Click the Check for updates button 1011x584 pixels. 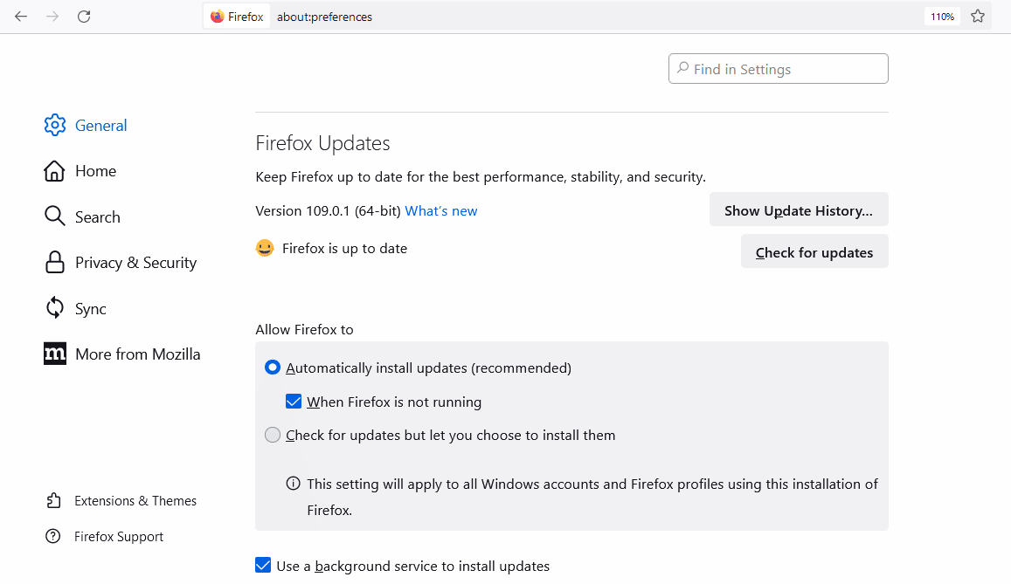click(814, 251)
